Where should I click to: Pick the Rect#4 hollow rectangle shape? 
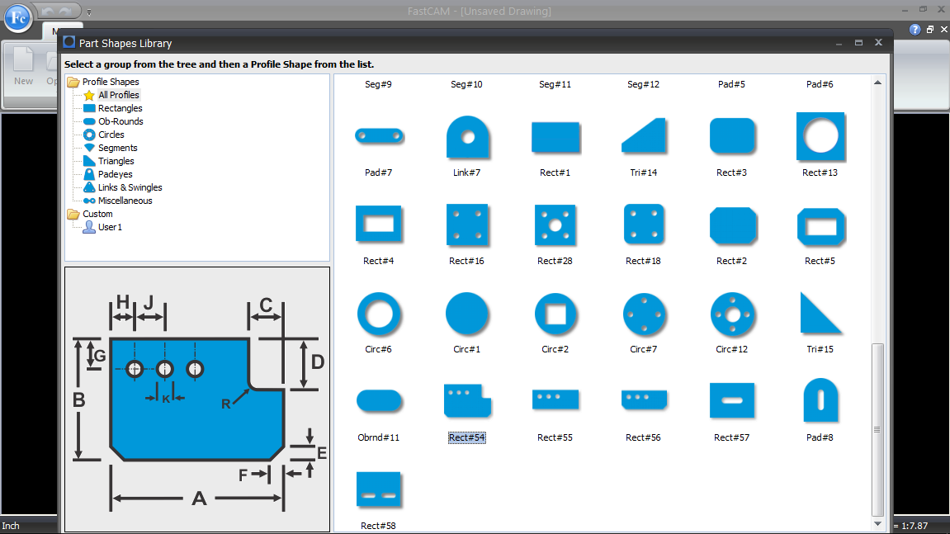380,224
